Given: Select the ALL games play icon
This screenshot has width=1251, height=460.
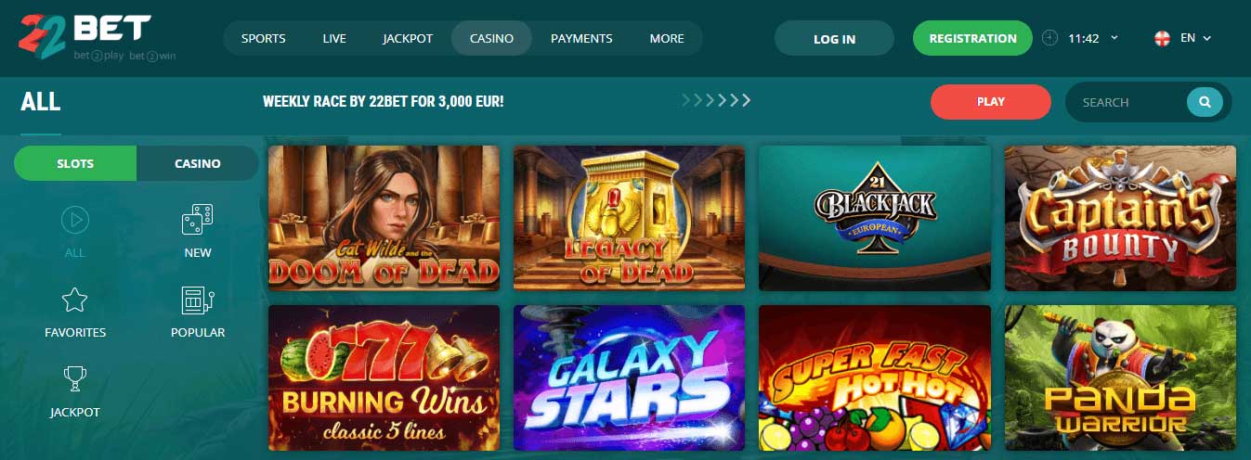Looking at the screenshot, I should coord(74,220).
